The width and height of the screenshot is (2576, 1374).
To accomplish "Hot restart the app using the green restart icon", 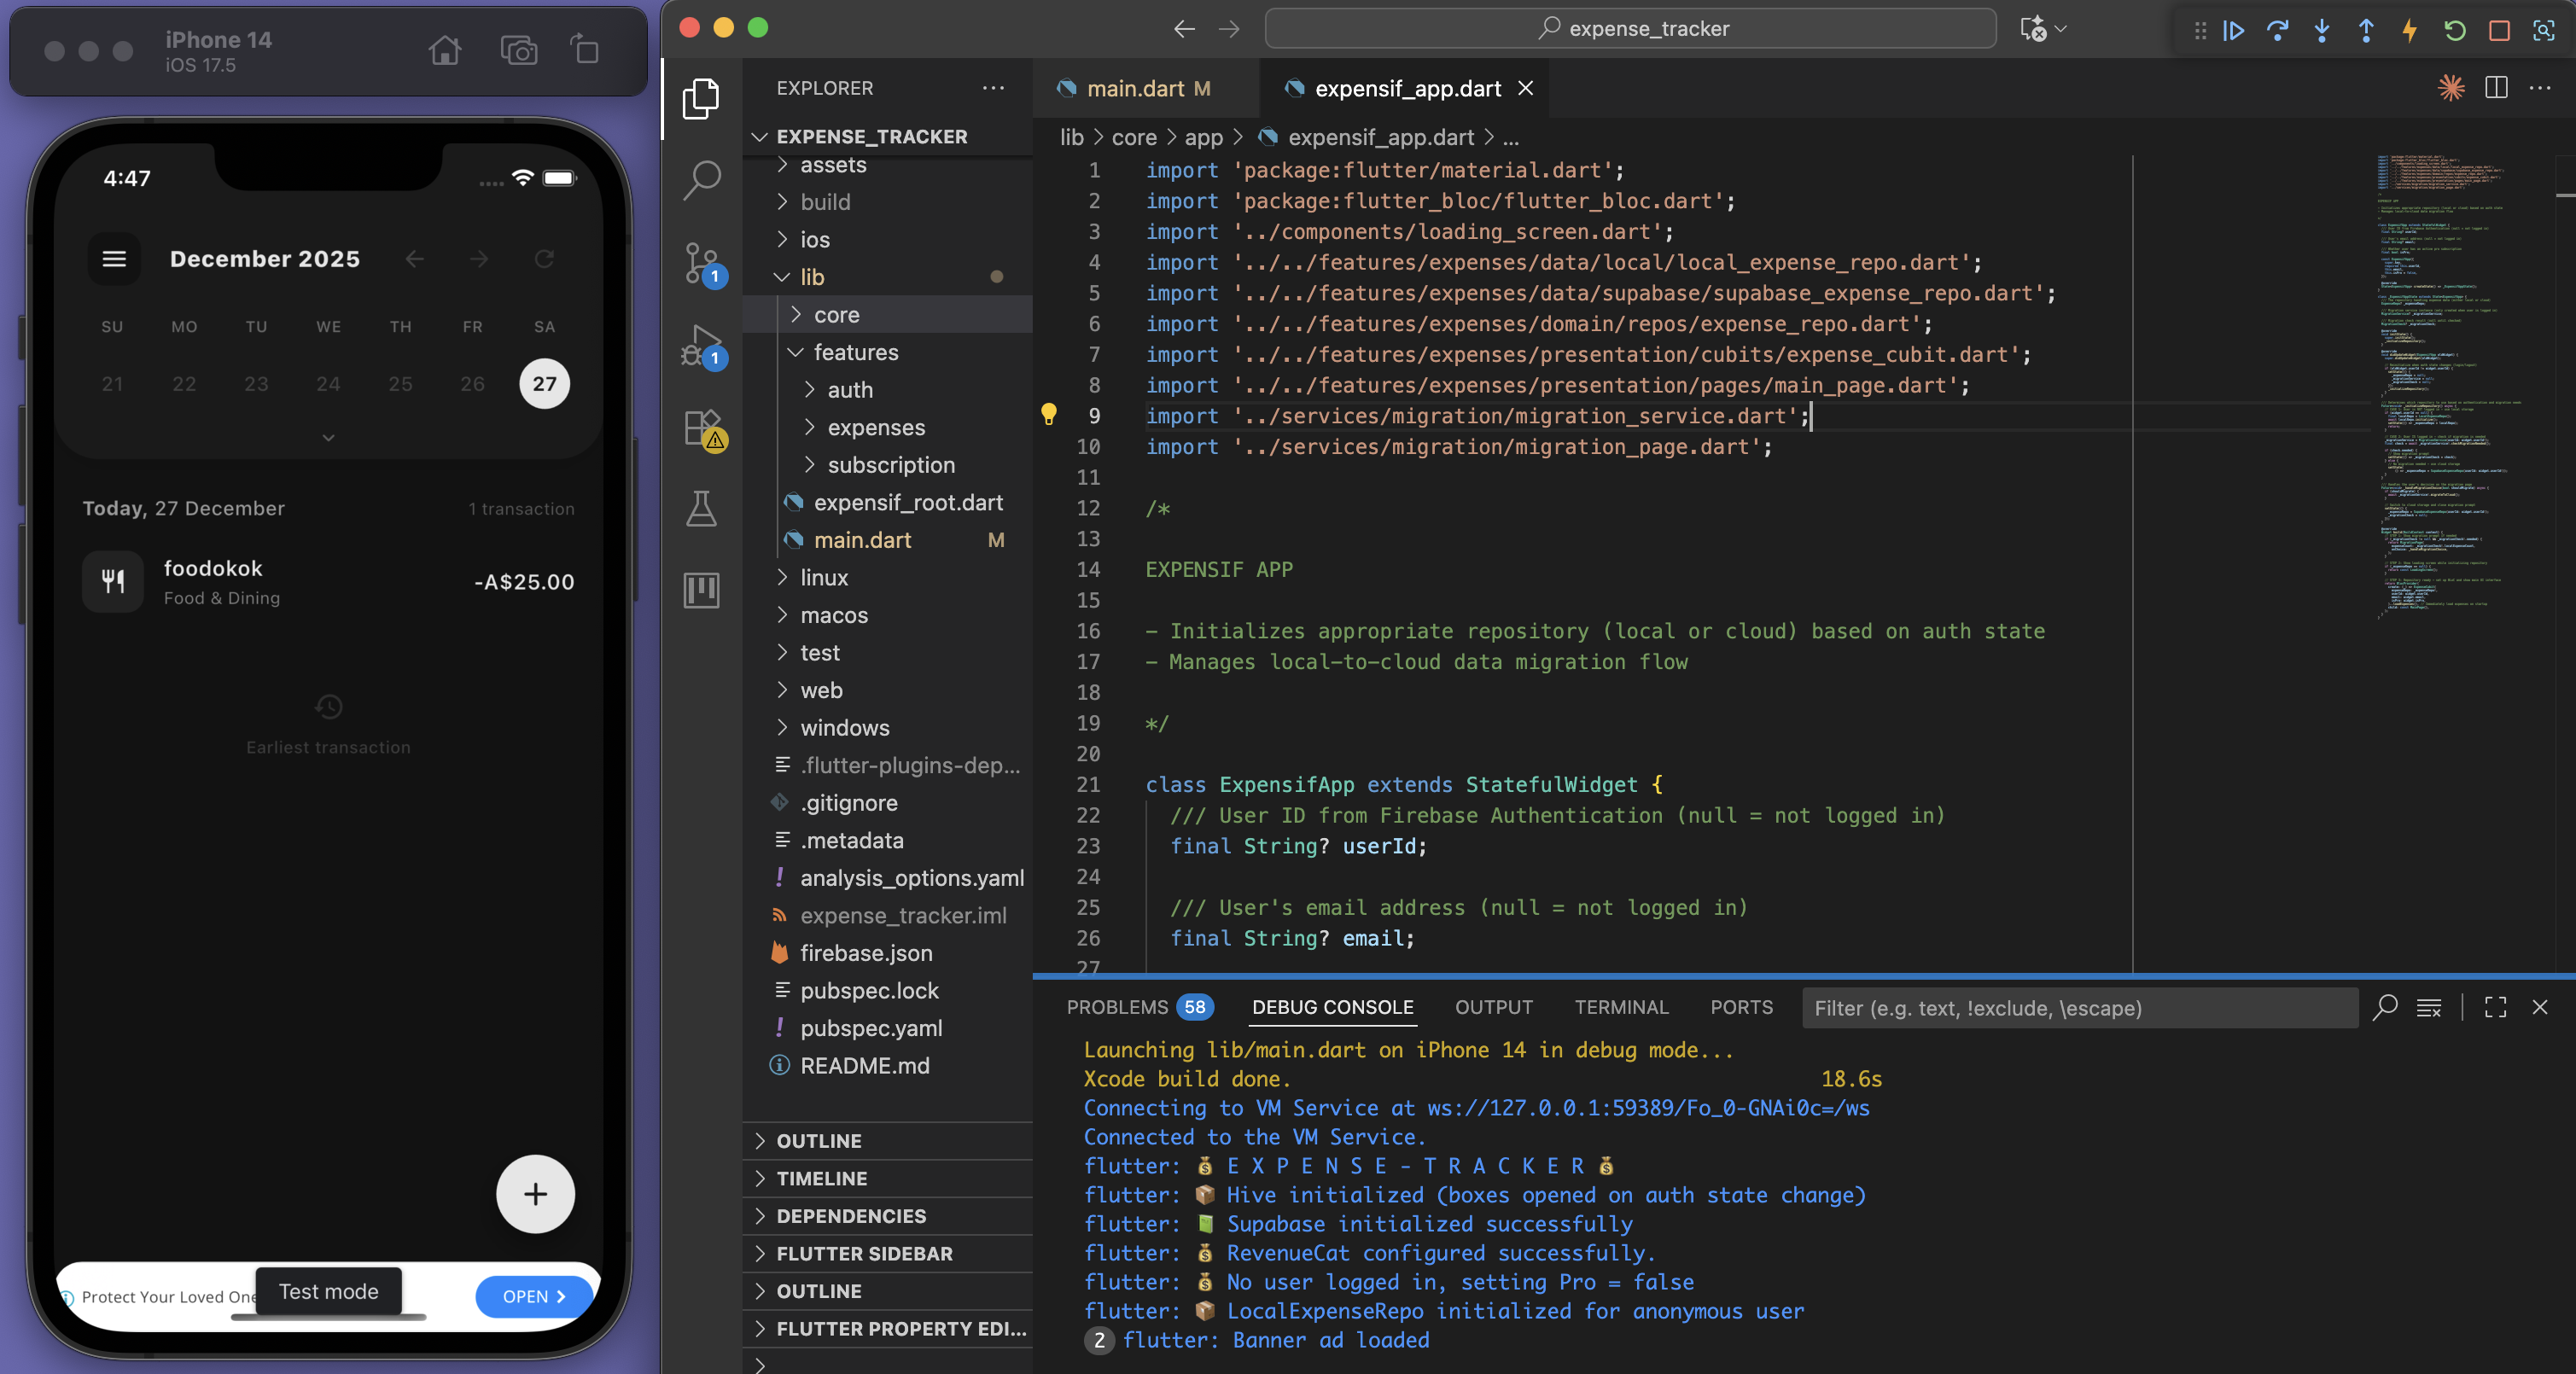I will click(x=2454, y=31).
